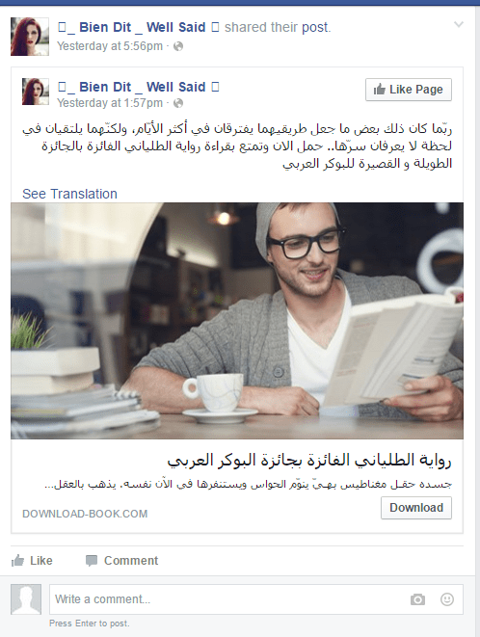This screenshot has width=480, height=637.
Task: Open the photo of the man reading a book
Action: tap(237, 321)
